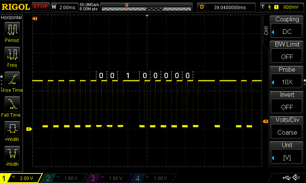Switch to channel 1 tab at 2.00 V
The image size is (306, 183).
[21, 178]
